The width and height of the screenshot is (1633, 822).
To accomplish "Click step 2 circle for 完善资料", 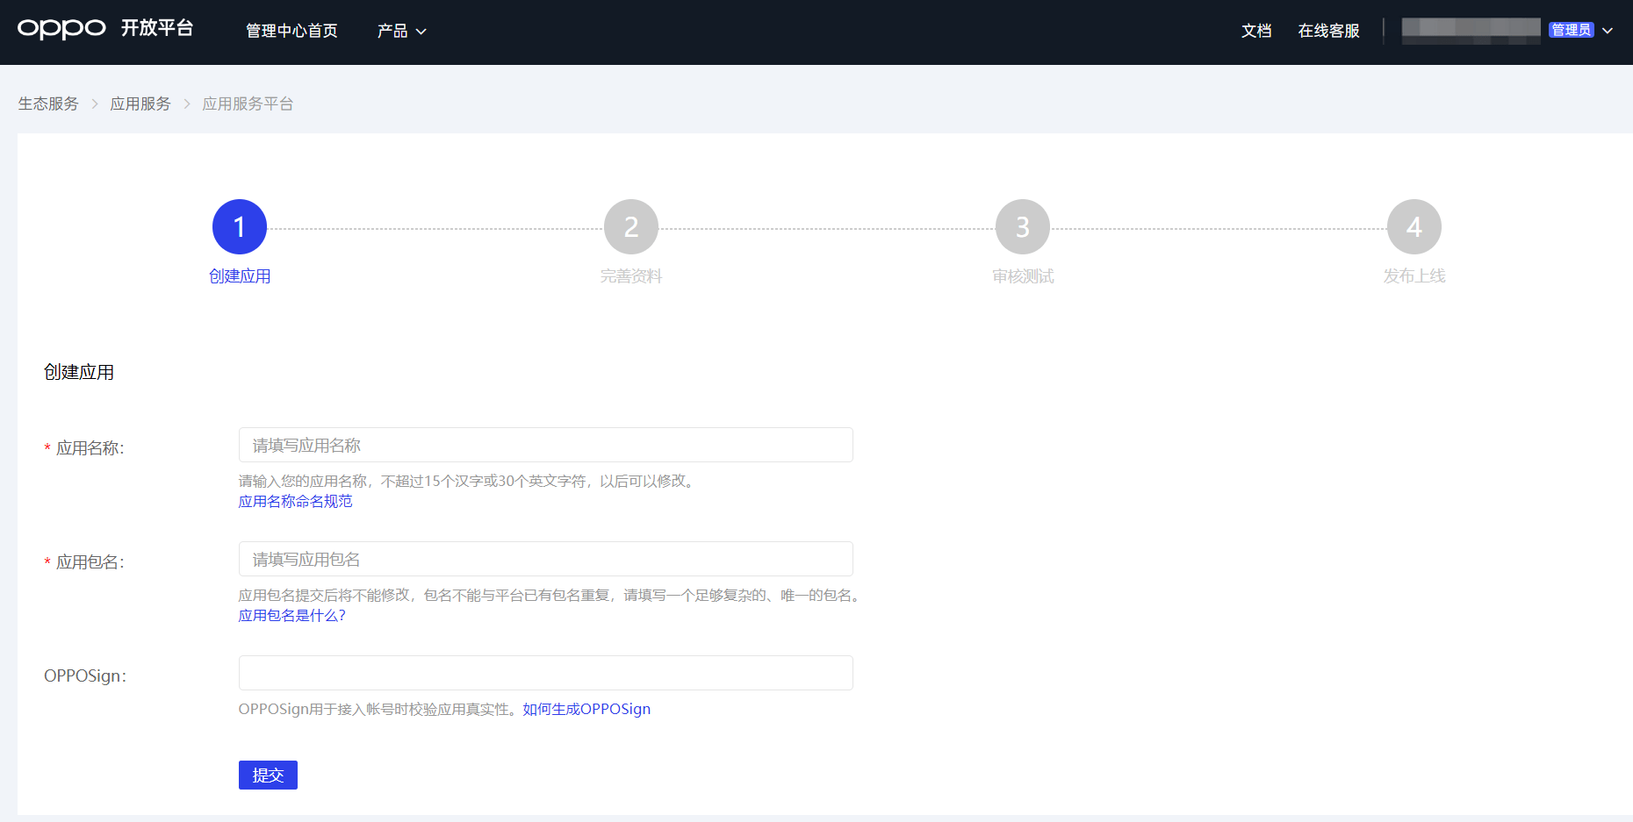I will 630,227.
